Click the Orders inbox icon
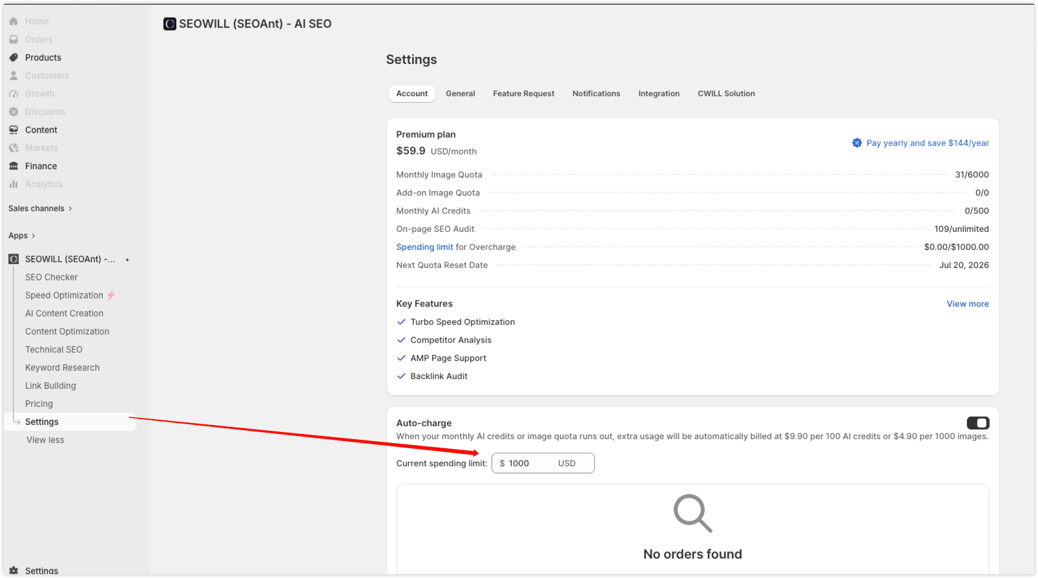1038x578 pixels. pos(14,39)
